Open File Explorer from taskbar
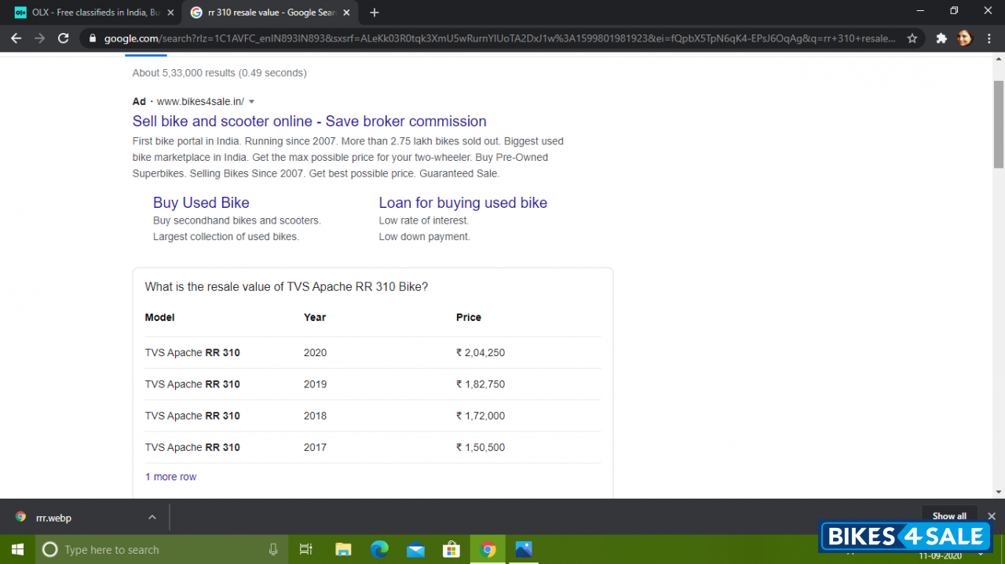Viewport: 1005px width, 564px height. point(343,549)
